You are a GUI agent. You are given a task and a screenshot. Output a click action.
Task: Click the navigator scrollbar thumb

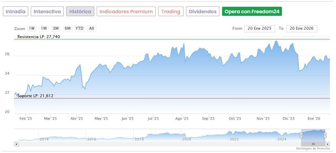(313, 144)
